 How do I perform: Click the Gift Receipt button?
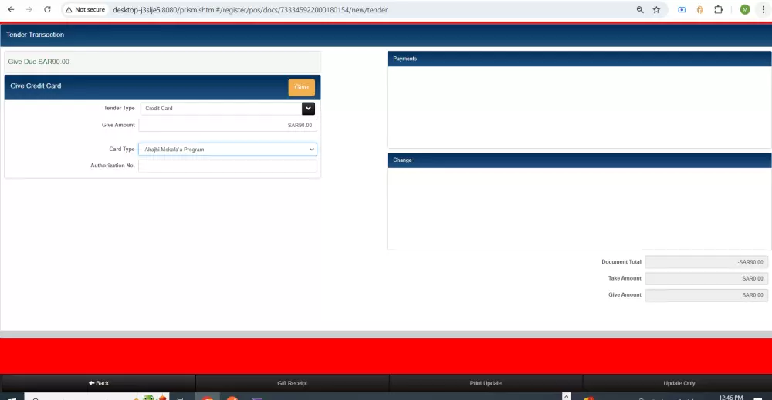[292, 383]
